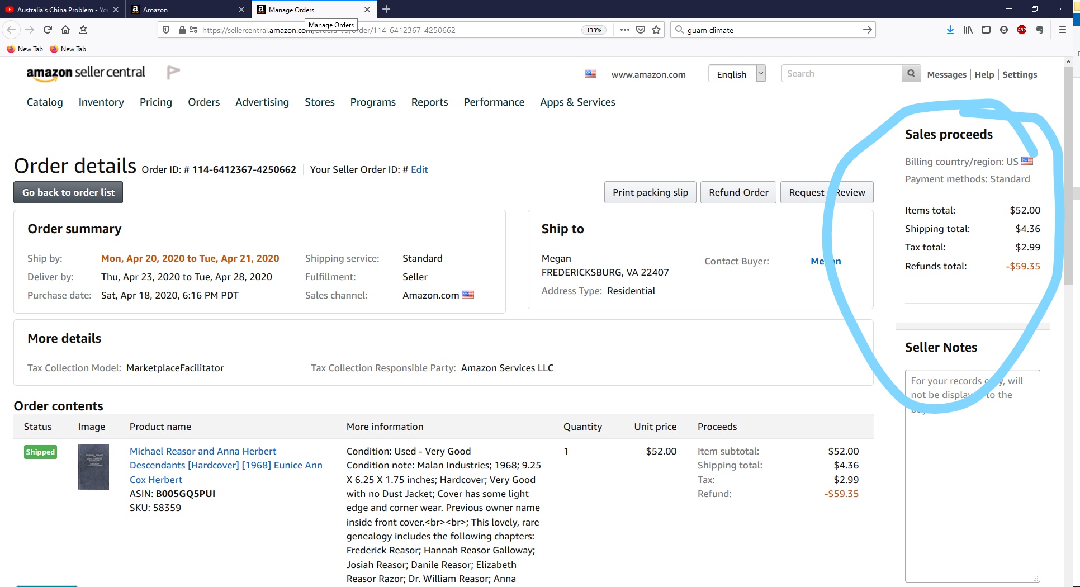Close the Amazon browser tab
Image resolution: width=1080 pixels, height=587 pixels.
point(241,10)
